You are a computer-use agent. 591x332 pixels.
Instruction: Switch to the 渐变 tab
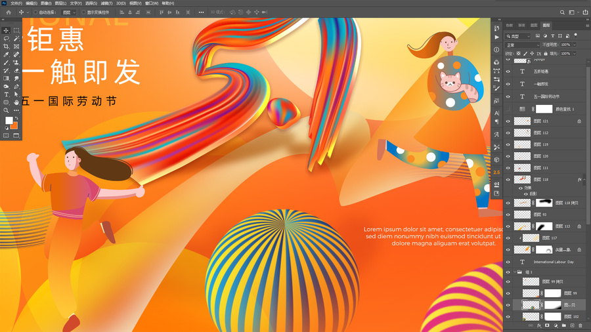click(521, 26)
